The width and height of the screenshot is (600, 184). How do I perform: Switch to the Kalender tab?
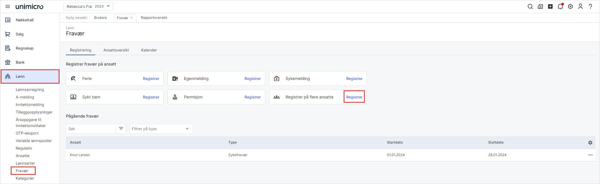(149, 50)
